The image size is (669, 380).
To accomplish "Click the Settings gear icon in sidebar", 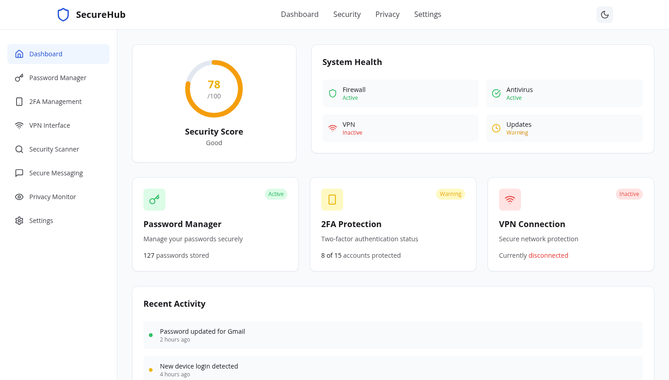I will click(19, 220).
